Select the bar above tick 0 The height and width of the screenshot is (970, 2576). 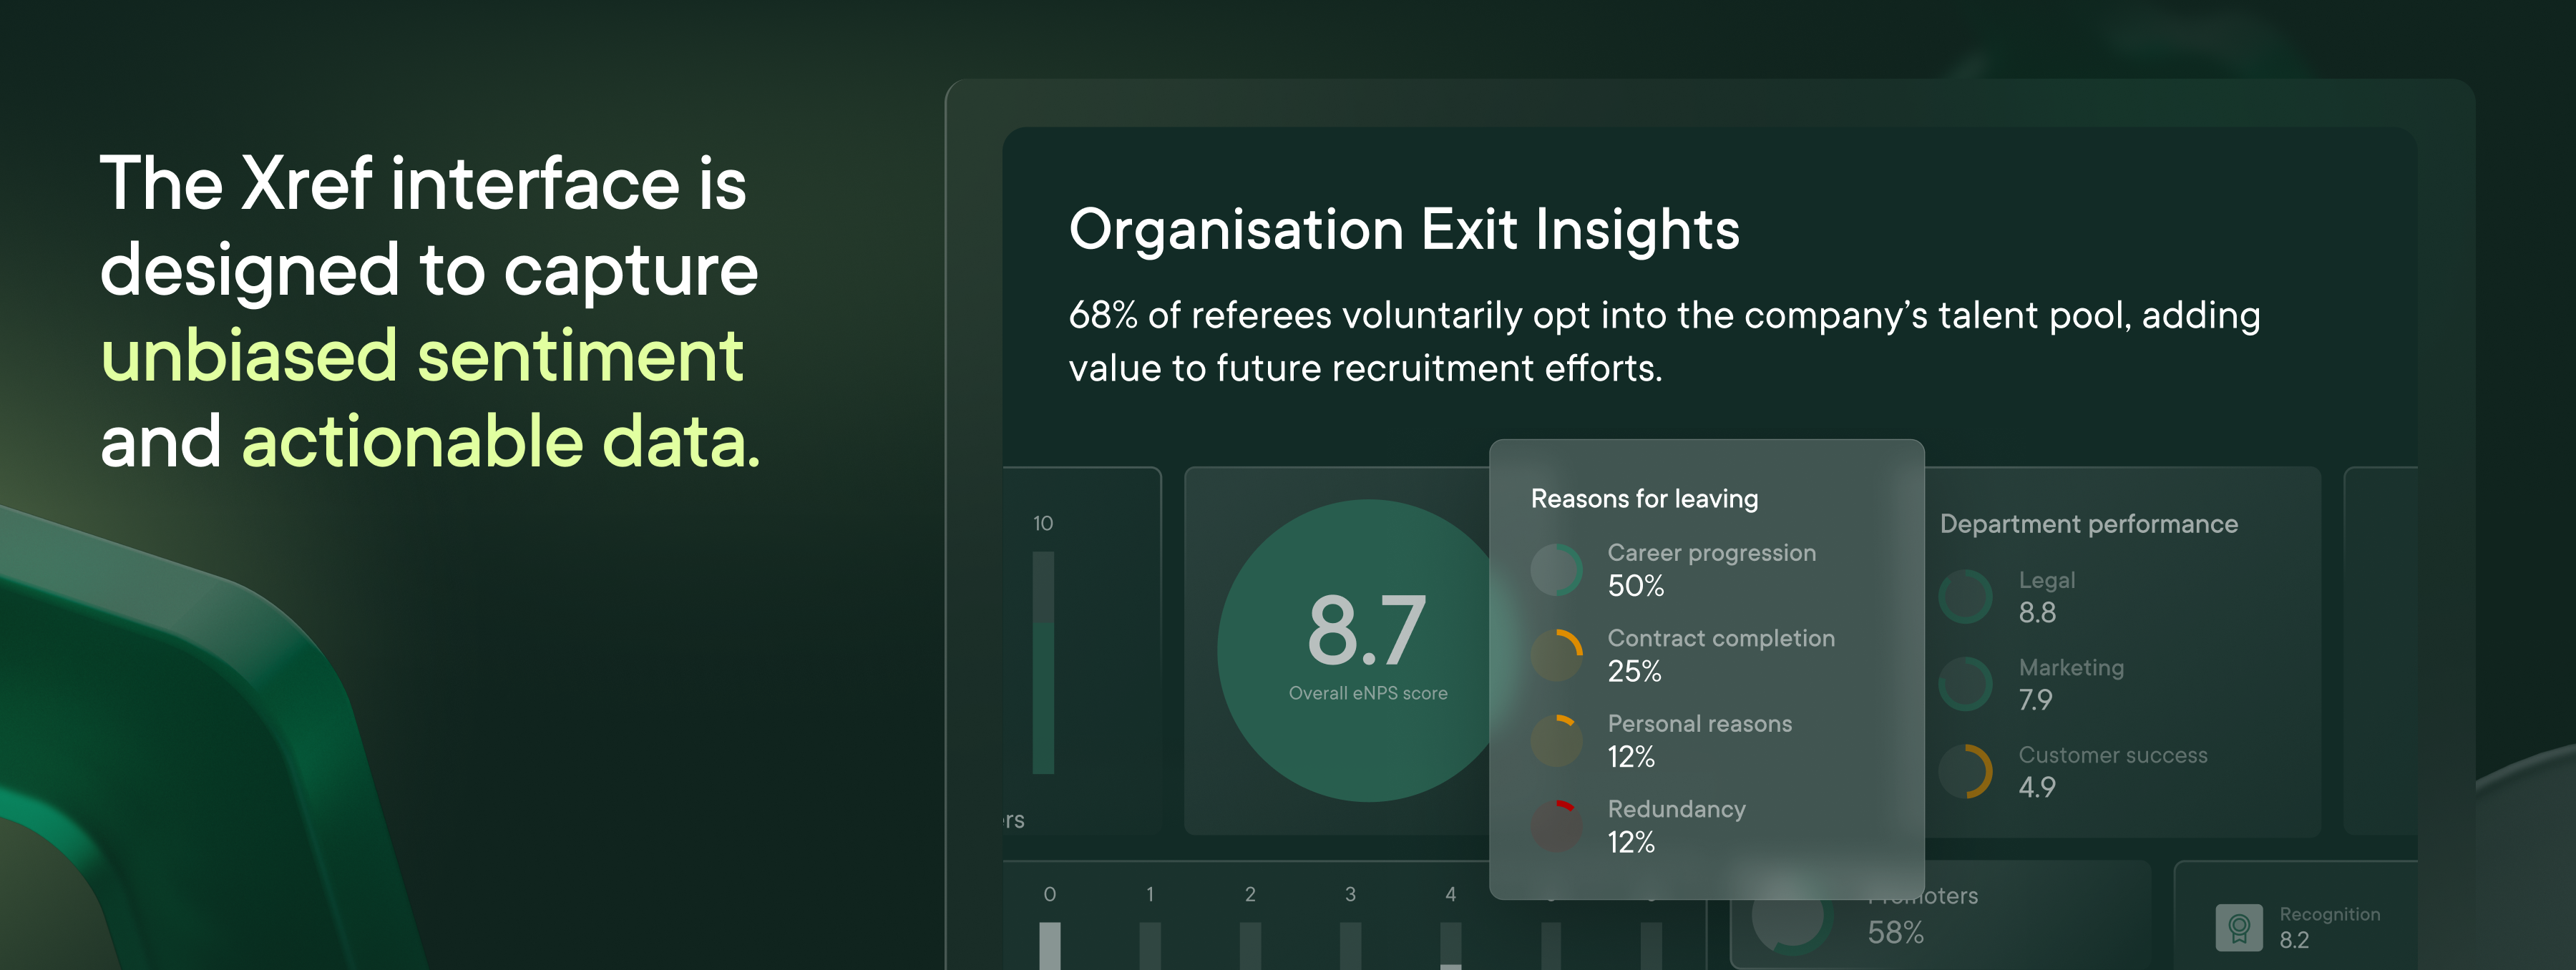click(x=1049, y=944)
